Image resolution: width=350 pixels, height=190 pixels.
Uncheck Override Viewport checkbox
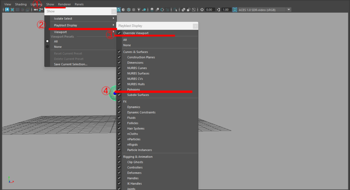point(119,33)
